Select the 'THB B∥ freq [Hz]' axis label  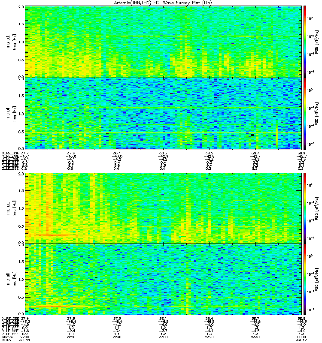(x=11, y=114)
